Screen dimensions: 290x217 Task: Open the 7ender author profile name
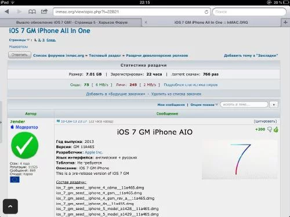(17, 122)
